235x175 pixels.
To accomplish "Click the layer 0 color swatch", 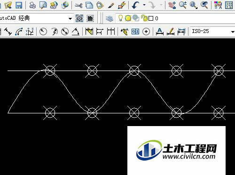I will [x=151, y=18].
